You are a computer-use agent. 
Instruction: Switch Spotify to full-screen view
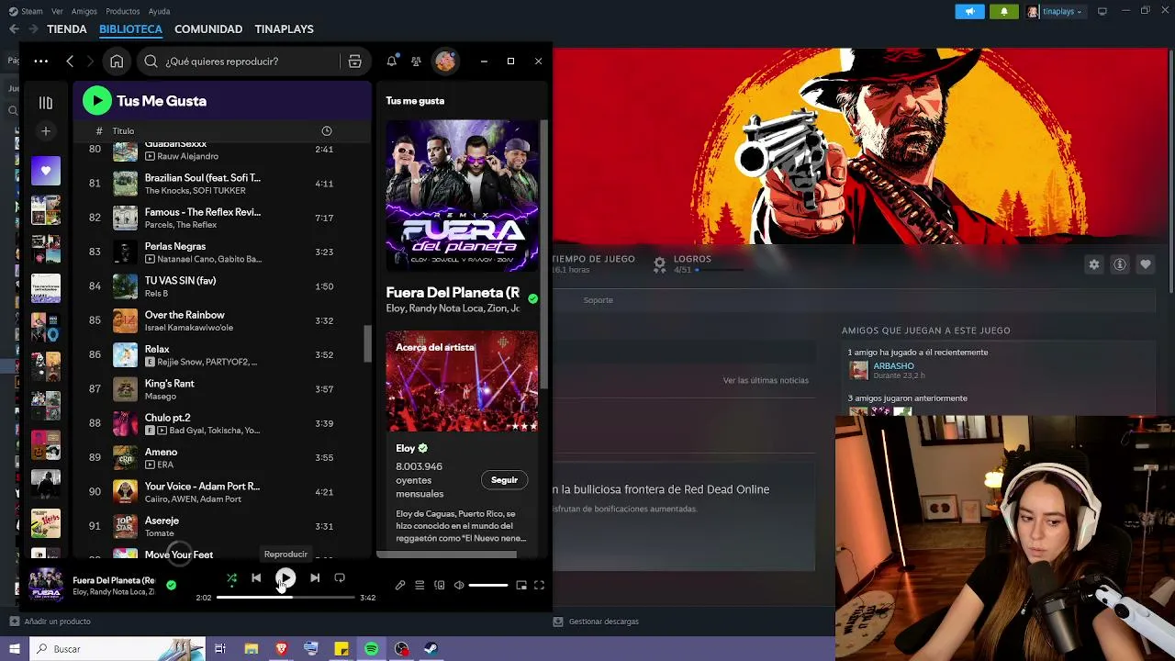click(x=540, y=585)
